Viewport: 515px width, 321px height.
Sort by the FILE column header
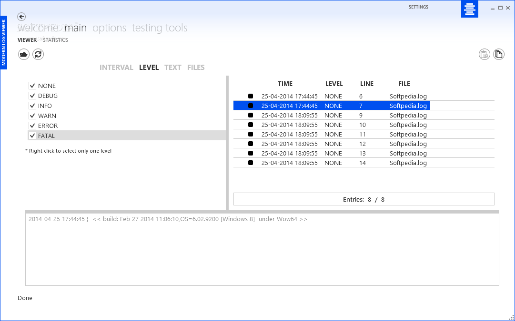[x=404, y=84]
